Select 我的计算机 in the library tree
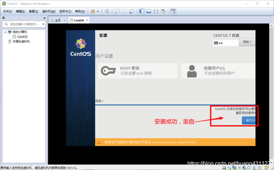Viewport: 274px width, 170px height. coord(20,32)
